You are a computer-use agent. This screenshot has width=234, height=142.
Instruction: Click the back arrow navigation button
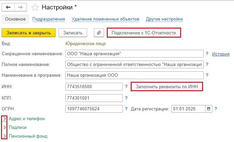(x=8, y=7)
